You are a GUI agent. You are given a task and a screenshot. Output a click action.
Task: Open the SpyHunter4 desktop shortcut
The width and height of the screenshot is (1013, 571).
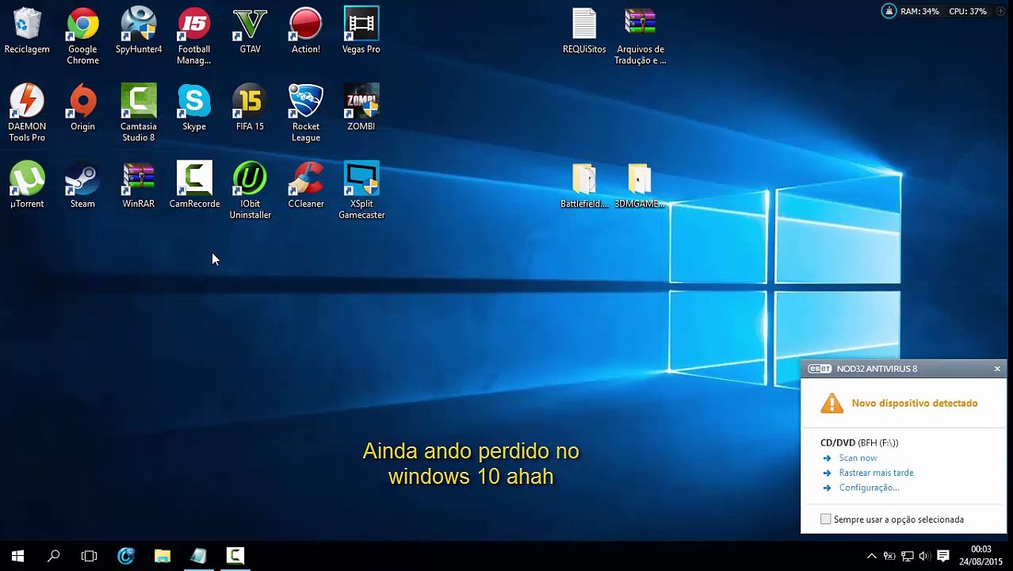tap(139, 32)
